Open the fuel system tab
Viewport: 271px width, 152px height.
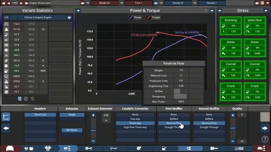[x=164, y=148]
